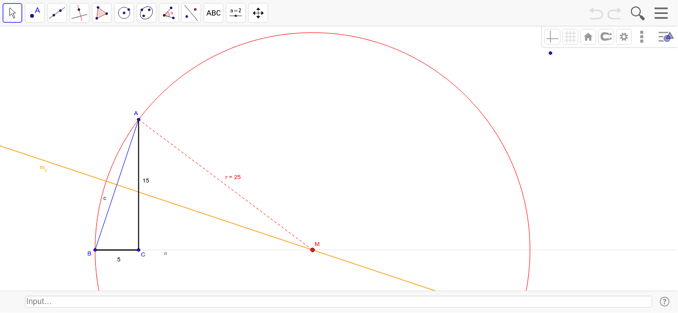This screenshot has width=678, height=313.
Task: Click the gray line label a
Action: pos(165,253)
